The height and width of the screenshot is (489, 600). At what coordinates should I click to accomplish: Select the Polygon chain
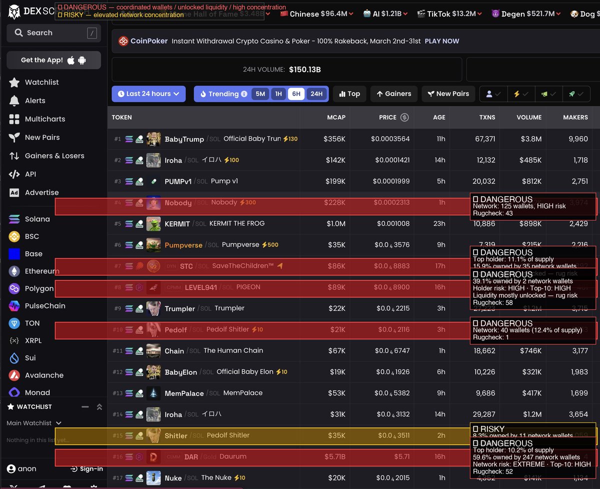point(39,288)
